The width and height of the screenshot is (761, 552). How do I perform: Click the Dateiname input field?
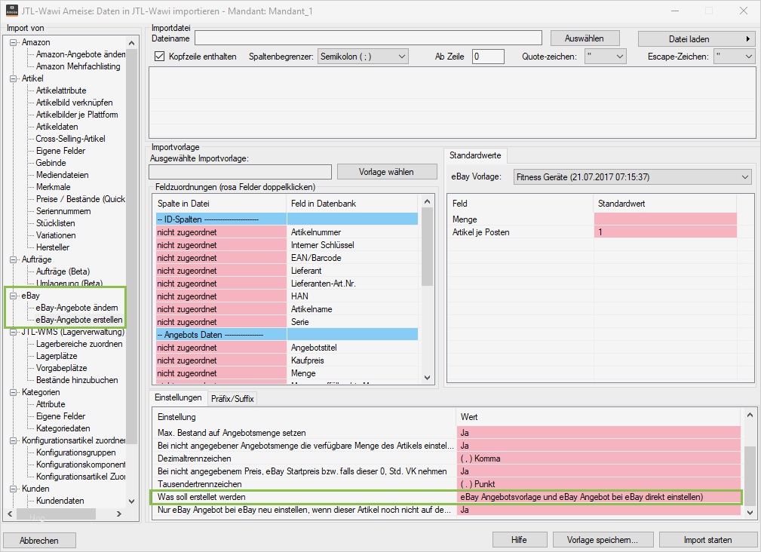369,37
